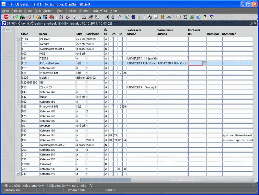Click Název cell 'TEST2'

click(58, 58)
